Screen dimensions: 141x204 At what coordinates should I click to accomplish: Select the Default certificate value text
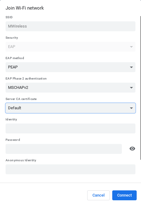15,108
